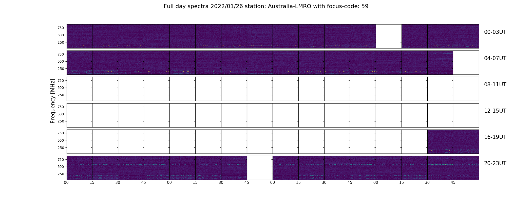Click the 500 tick label in the 08-11UT row
Screen dimensions: 532x202
coord(61,88)
